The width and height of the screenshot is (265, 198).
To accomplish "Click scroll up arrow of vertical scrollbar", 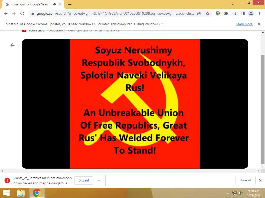I will point(263,32).
